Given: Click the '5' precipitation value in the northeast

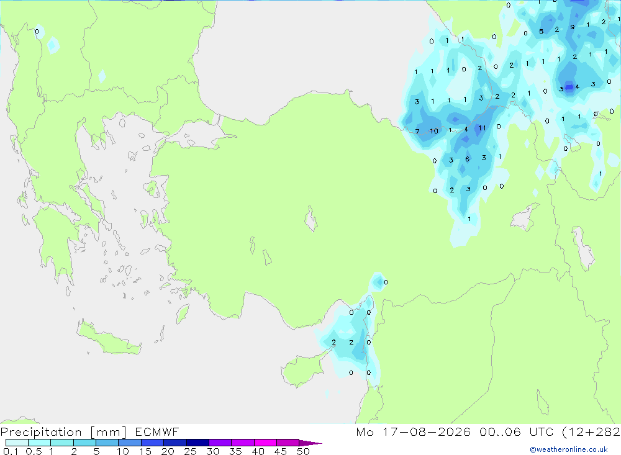Looking at the screenshot, I should (x=541, y=31).
